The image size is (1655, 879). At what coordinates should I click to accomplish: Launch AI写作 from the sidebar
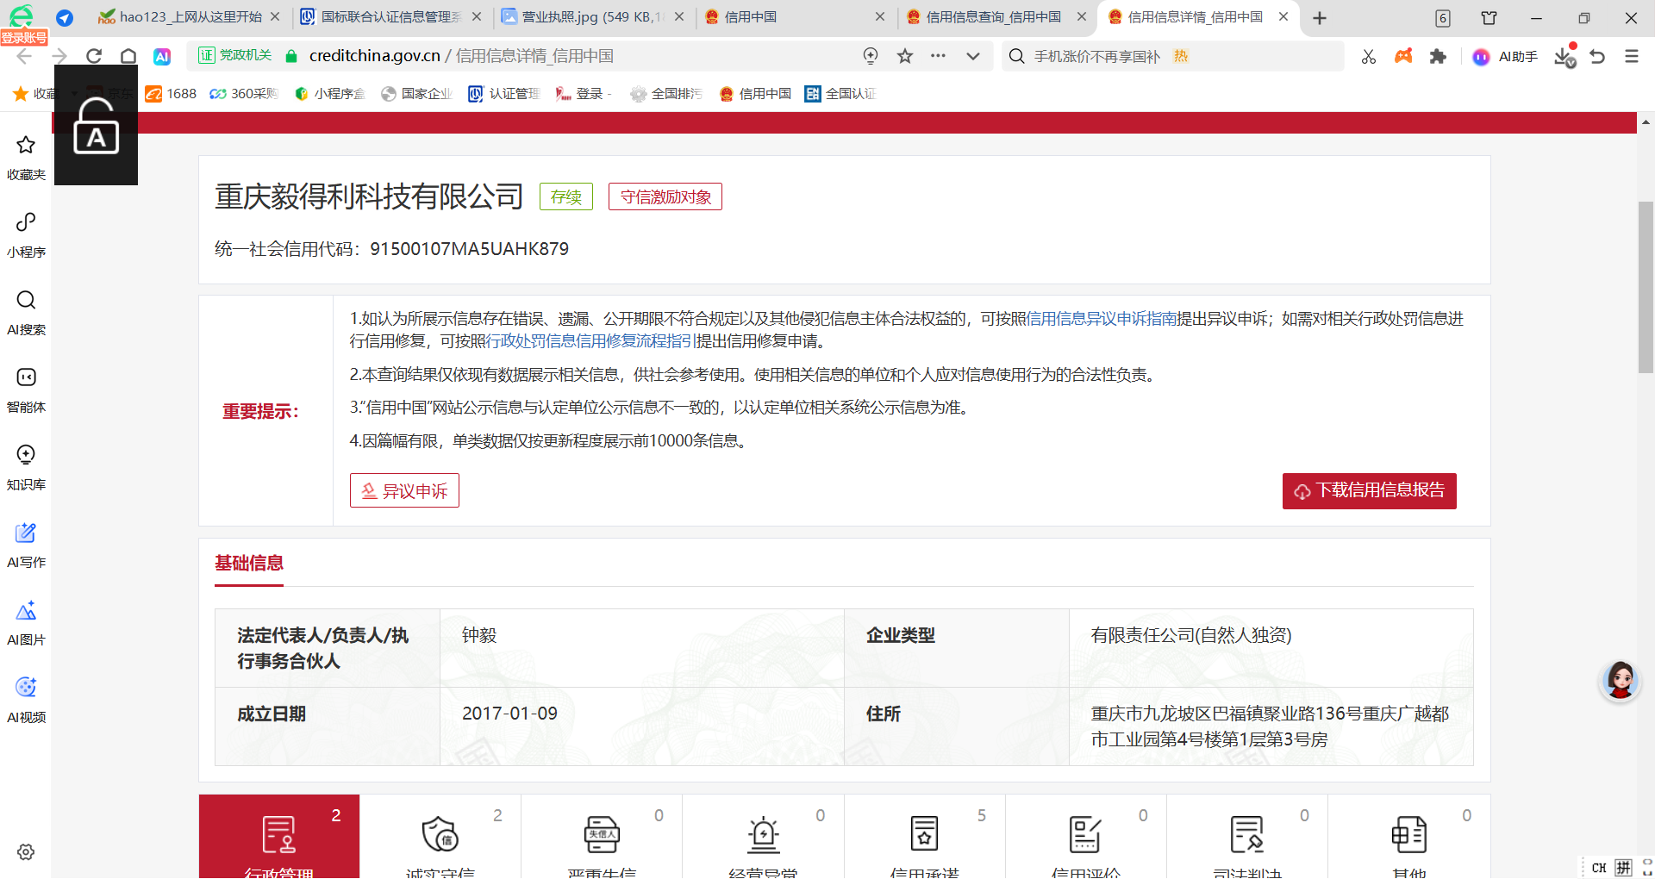[26, 543]
